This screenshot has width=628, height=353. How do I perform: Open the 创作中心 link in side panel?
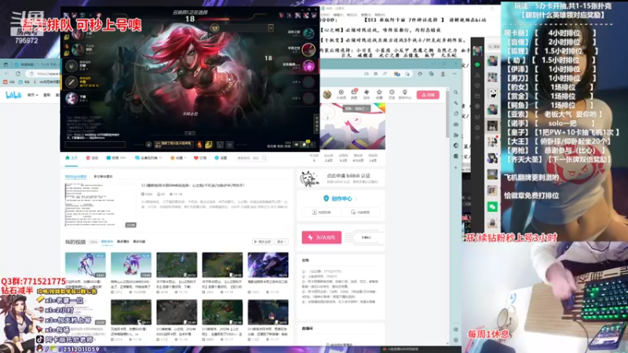click(341, 198)
